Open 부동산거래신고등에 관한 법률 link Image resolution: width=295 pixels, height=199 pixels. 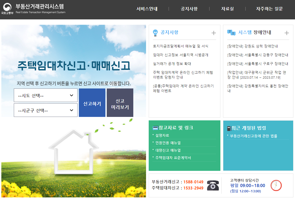[253, 136]
